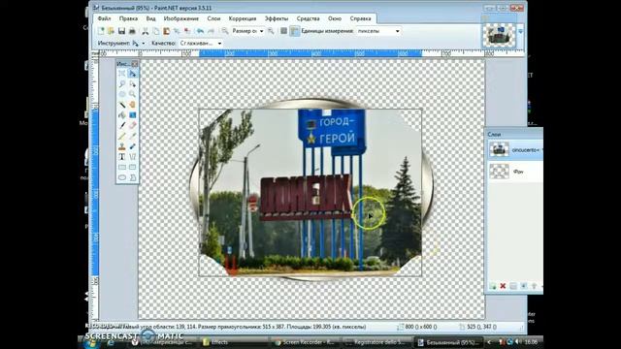621x349 pixels.
Task: Click the Print toolbar icon
Action: pyautogui.click(x=132, y=31)
